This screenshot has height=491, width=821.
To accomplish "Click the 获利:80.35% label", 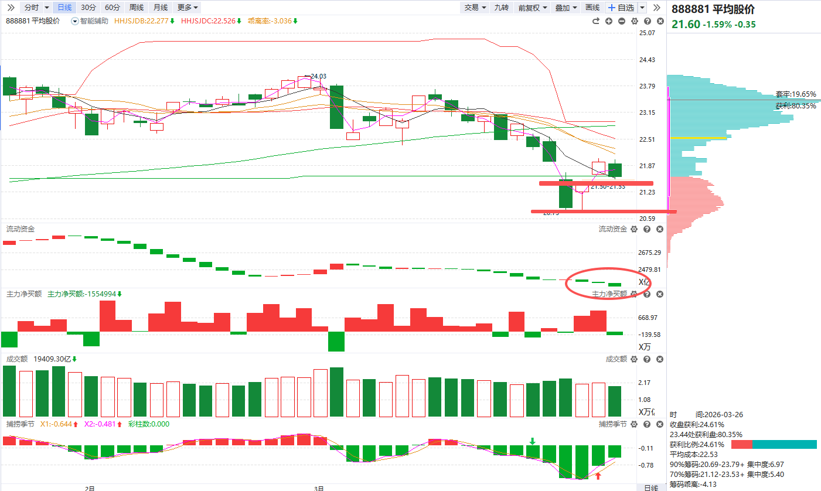I will click(x=796, y=106).
